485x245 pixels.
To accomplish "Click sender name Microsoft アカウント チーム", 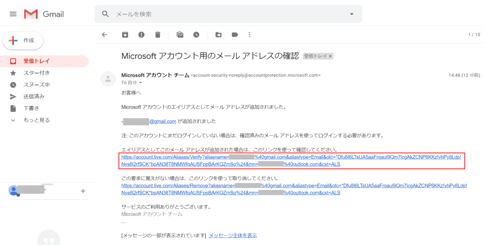I will click(155, 75).
